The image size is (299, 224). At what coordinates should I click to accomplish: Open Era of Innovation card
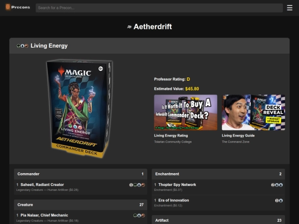click(174, 200)
